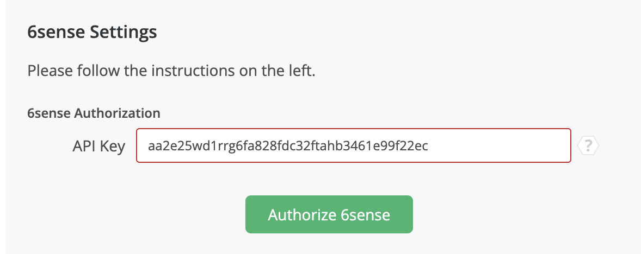Viewport: 641px width, 254px height.
Task: Click inside the aa2e25wd1rrg… key text
Action: [288, 145]
